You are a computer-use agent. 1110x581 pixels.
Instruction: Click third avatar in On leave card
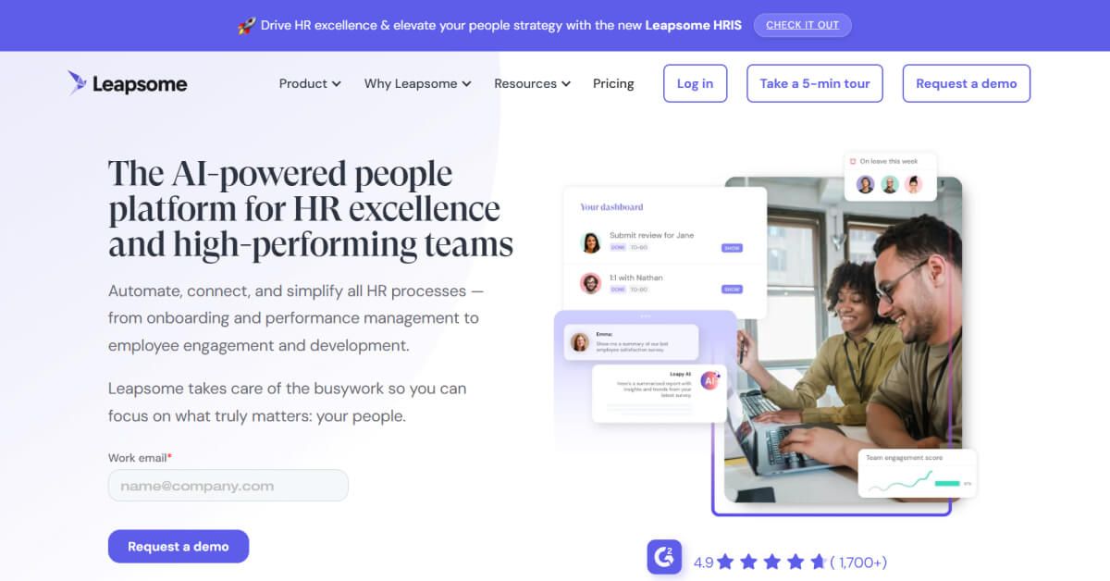914,184
